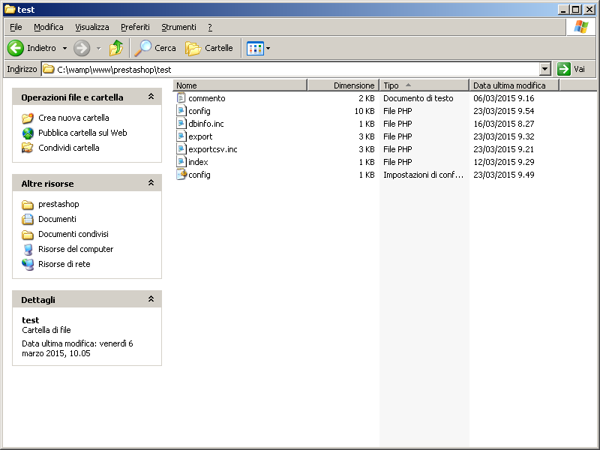The image size is (600, 450).
Task: Open the views mode dropdown arrow
Action: [268, 48]
